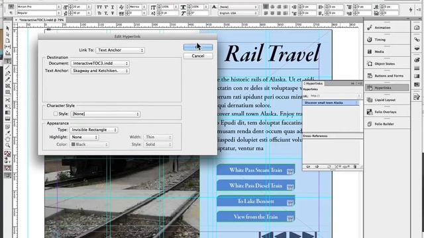The height and width of the screenshot is (238, 424).
Task: Select the Page tool
Action: click(x=7, y=41)
